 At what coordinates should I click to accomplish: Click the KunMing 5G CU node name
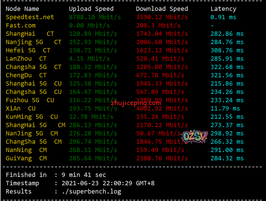coord(32,117)
